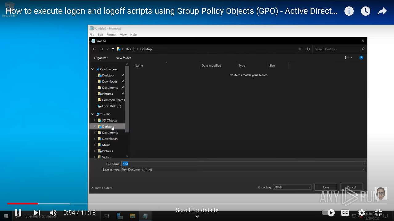This screenshot has height=221, width=394.
Task: Change the file view layout
Action: point(347,57)
